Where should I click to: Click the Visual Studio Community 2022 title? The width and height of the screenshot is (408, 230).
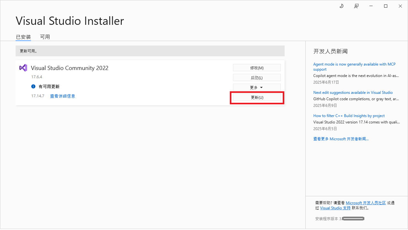[69, 68]
